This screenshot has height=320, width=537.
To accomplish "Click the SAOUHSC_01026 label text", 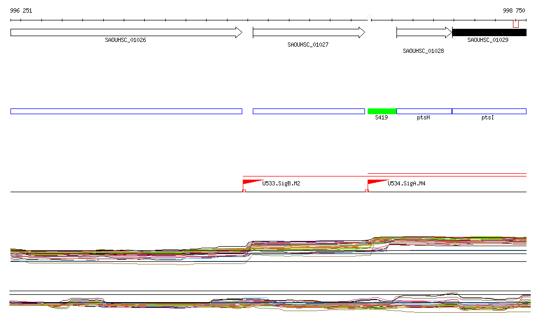I will click(x=125, y=40).
